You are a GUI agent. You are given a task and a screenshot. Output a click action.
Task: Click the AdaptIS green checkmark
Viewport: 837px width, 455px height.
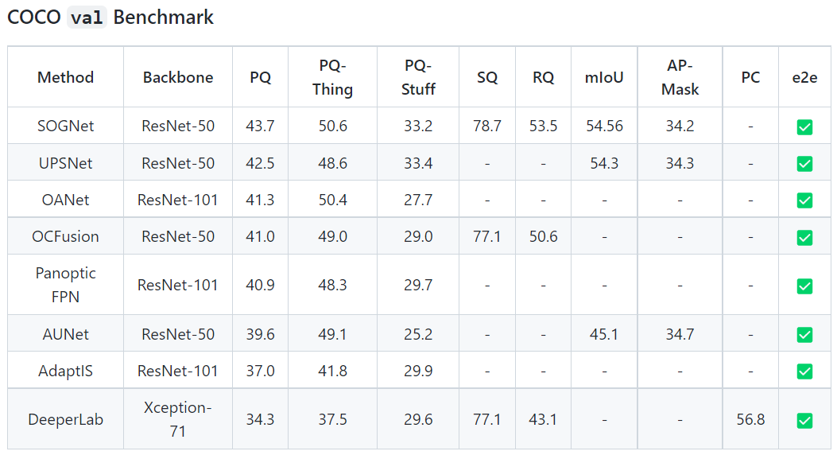tap(804, 371)
